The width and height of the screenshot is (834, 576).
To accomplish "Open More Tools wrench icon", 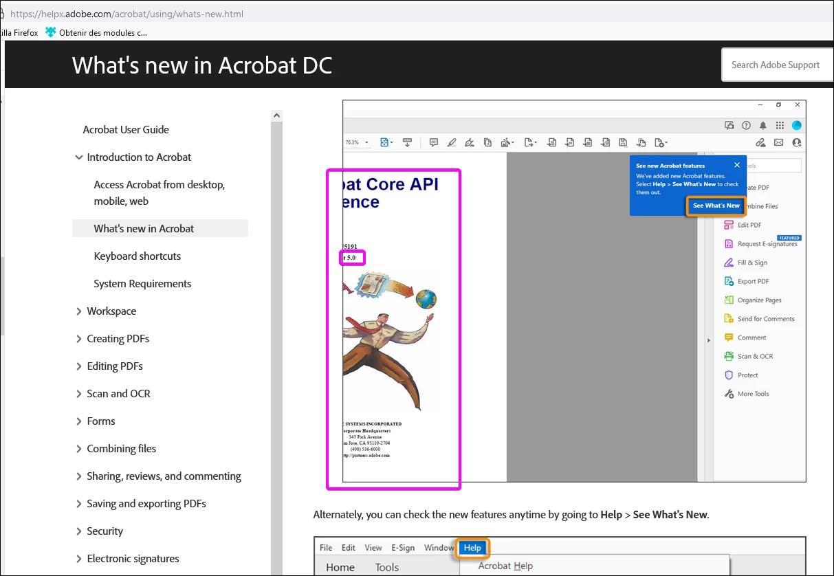I will coord(729,394).
